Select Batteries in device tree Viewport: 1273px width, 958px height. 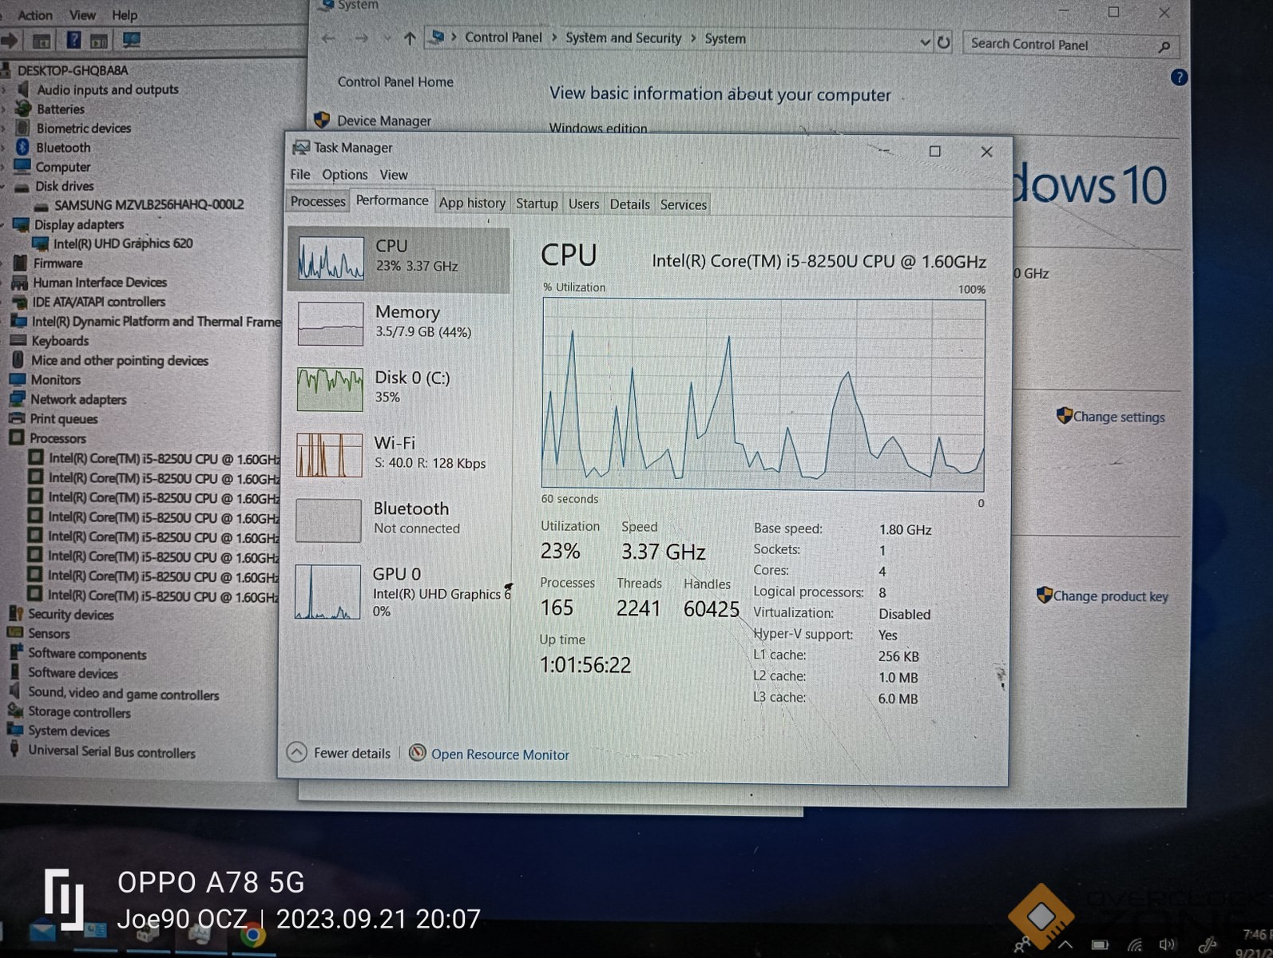pos(61,109)
